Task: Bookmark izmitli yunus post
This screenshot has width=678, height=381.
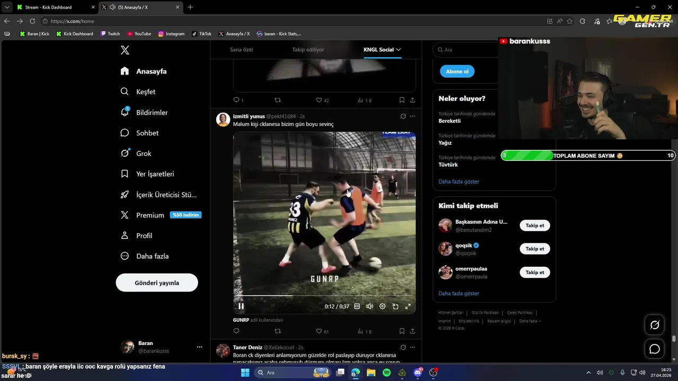Action: (x=402, y=331)
